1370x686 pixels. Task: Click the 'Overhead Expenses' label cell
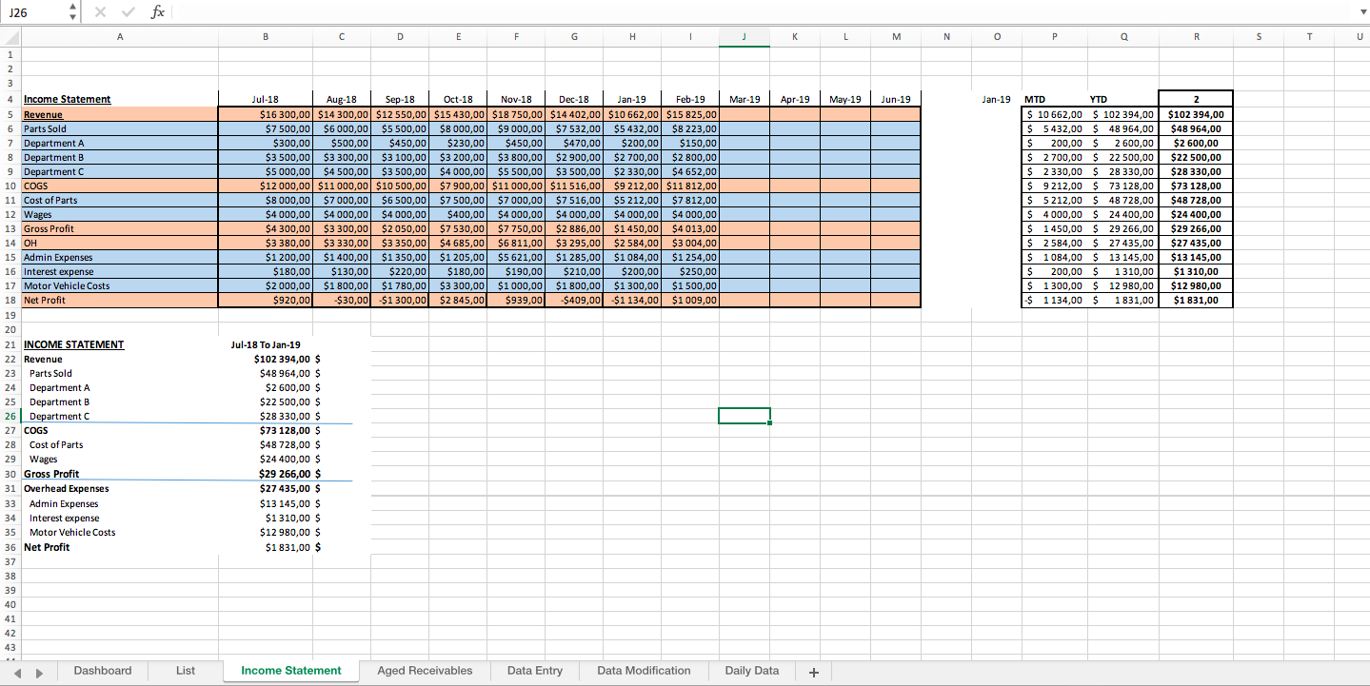pyautogui.click(x=120, y=488)
